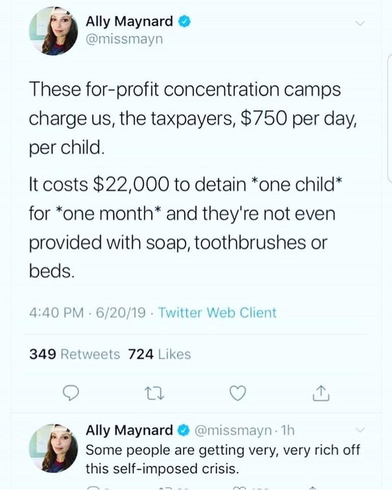Expand the reply tweet's chevron menu
The image size is (392, 490).
[360, 430]
